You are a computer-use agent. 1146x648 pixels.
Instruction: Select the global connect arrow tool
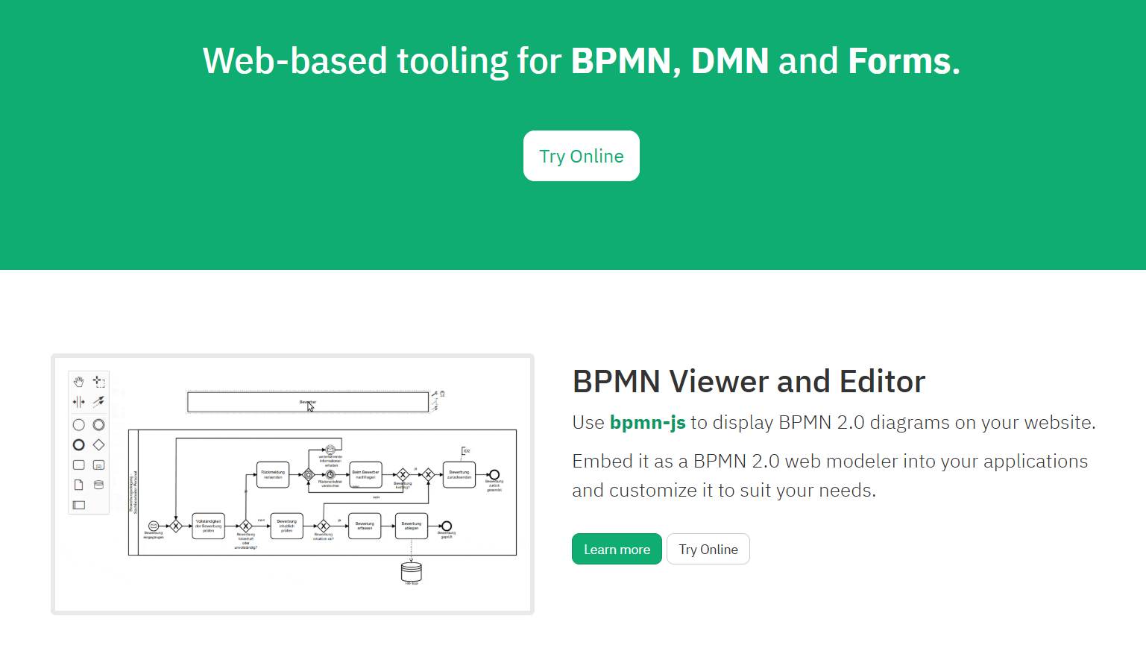(98, 402)
